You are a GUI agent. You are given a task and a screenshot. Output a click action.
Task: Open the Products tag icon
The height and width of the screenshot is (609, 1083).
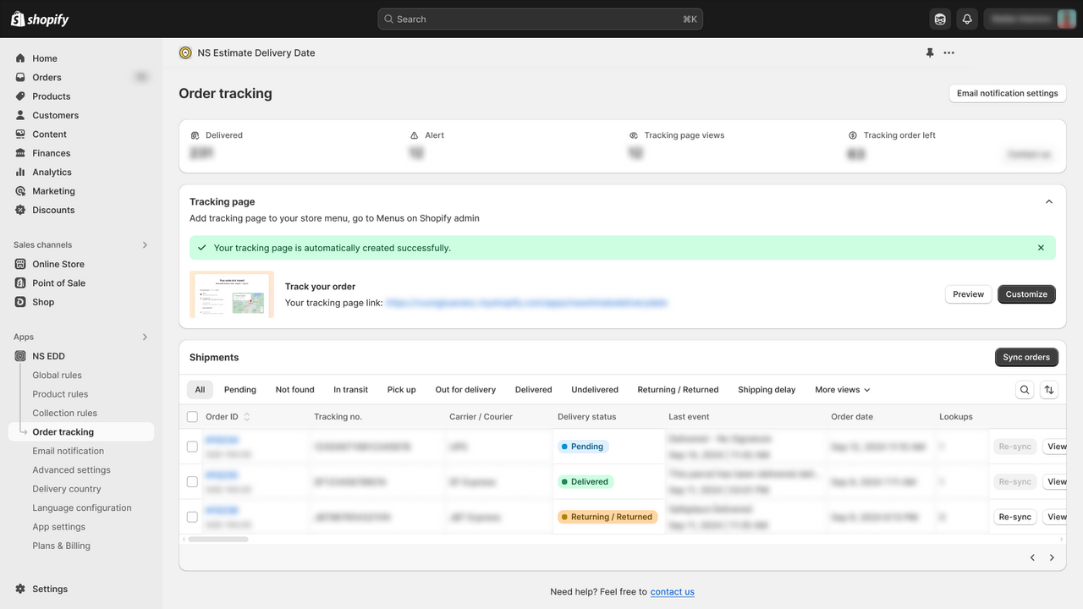pyautogui.click(x=20, y=96)
